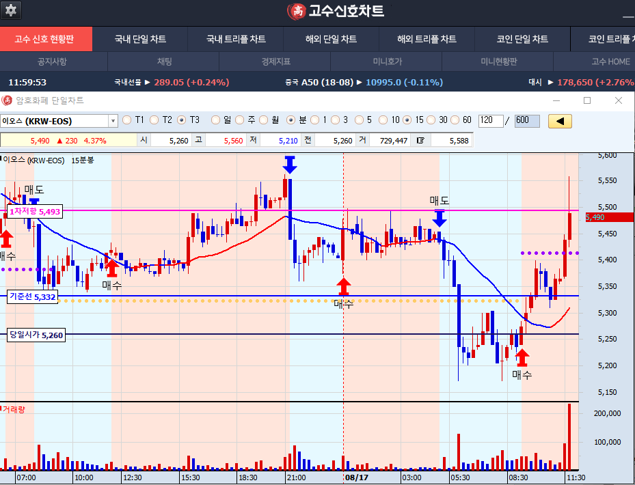
Task: Open the 국내 트리플 차트 tab
Action: pos(236,39)
